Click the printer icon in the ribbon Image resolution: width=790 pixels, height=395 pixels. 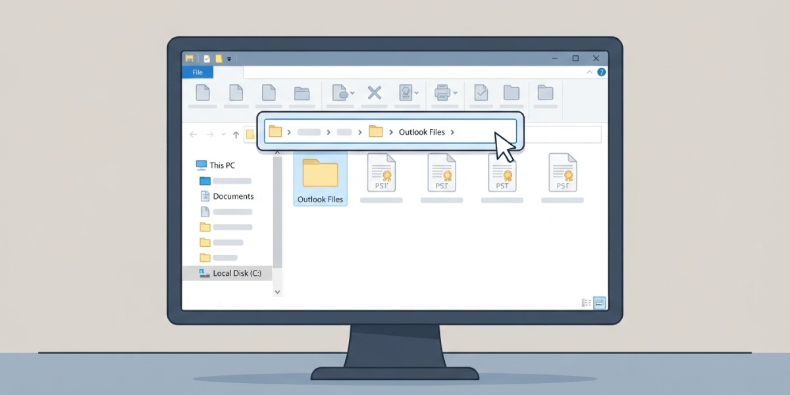pyautogui.click(x=442, y=93)
